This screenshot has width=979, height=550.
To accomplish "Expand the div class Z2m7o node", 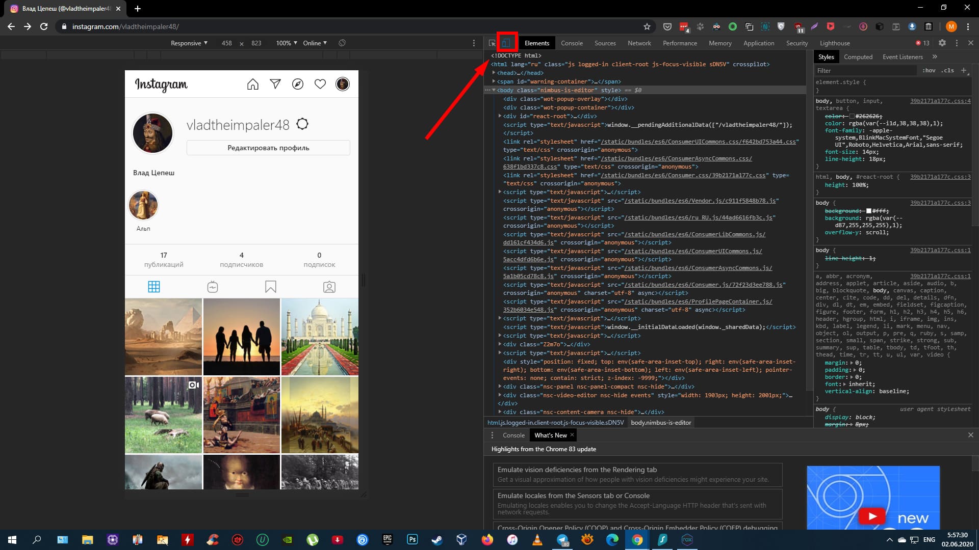I will tap(500, 344).
